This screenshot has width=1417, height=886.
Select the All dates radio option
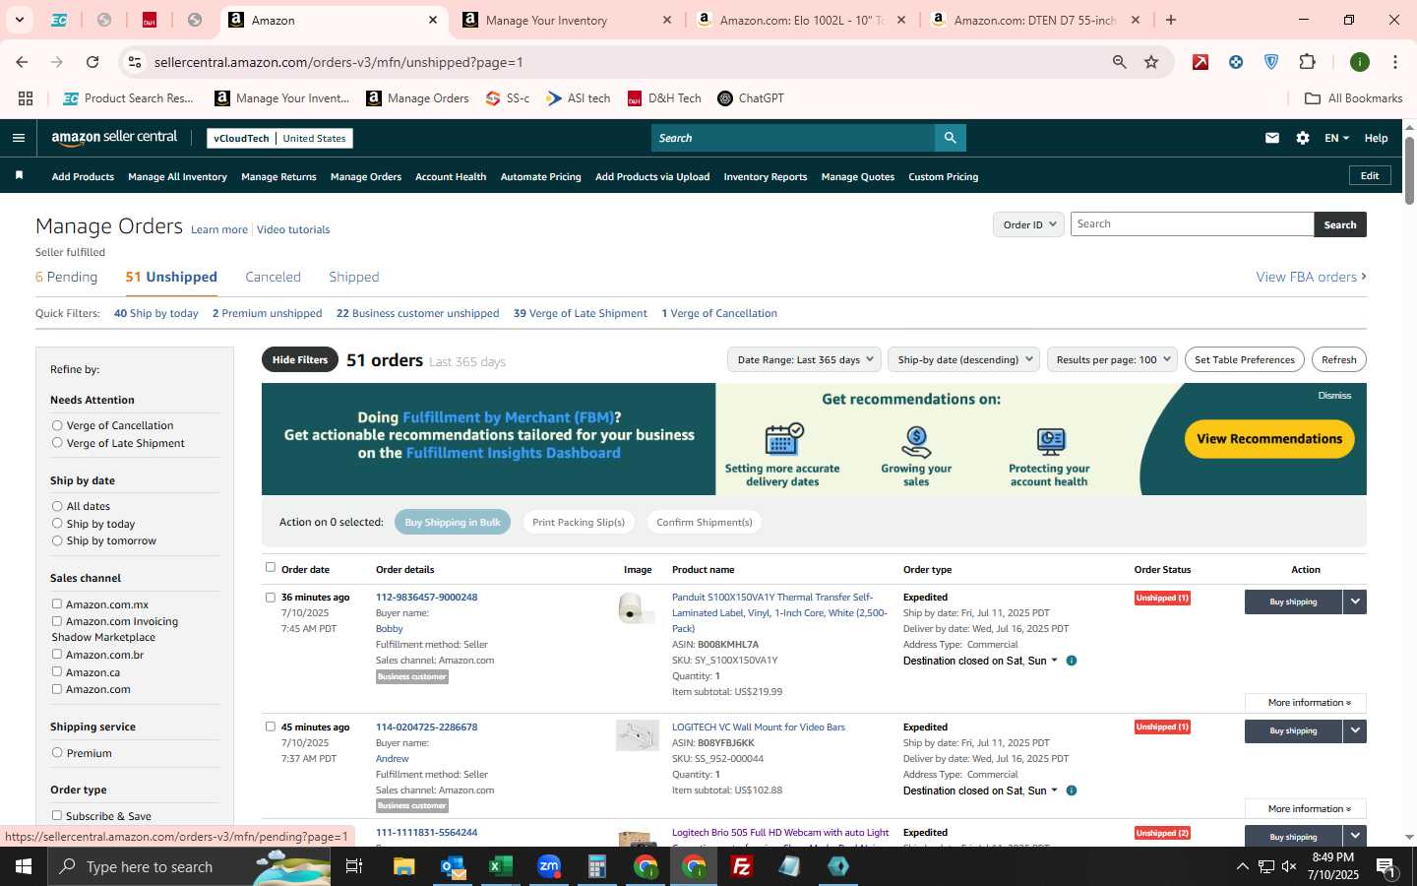click(57, 506)
